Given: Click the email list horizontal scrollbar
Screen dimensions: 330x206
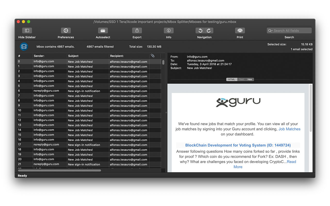Looking at the screenshot, I should coord(60,170).
